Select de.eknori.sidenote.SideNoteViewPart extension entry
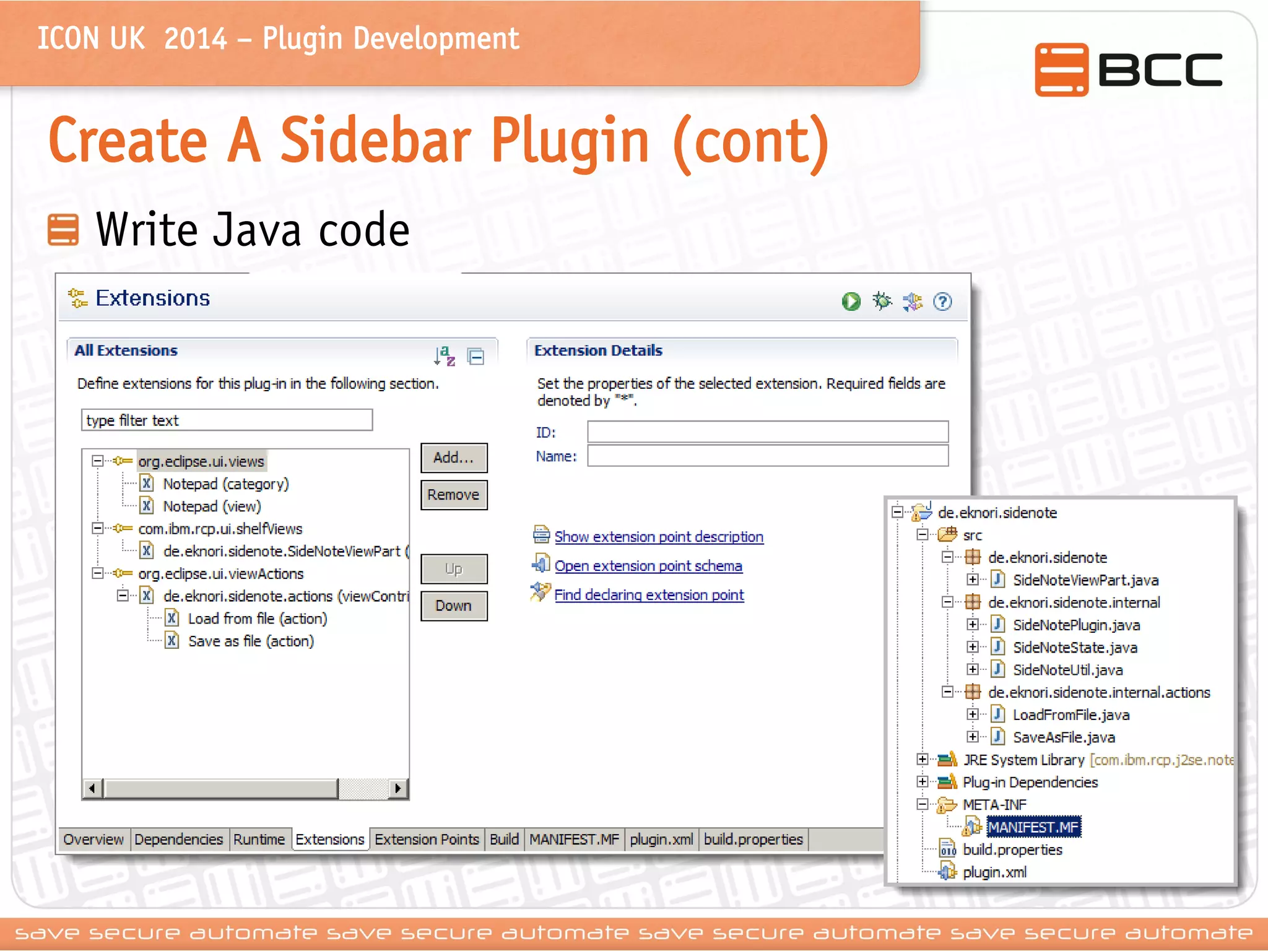 [x=285, y=551]
